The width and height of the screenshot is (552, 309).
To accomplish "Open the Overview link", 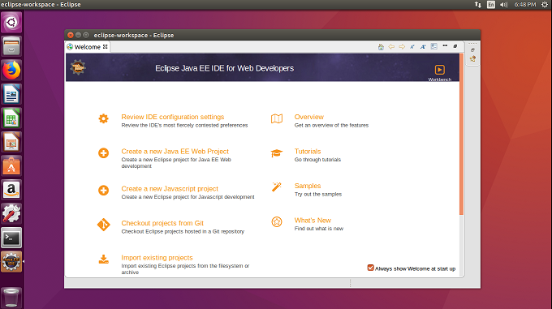I will 308,117.
